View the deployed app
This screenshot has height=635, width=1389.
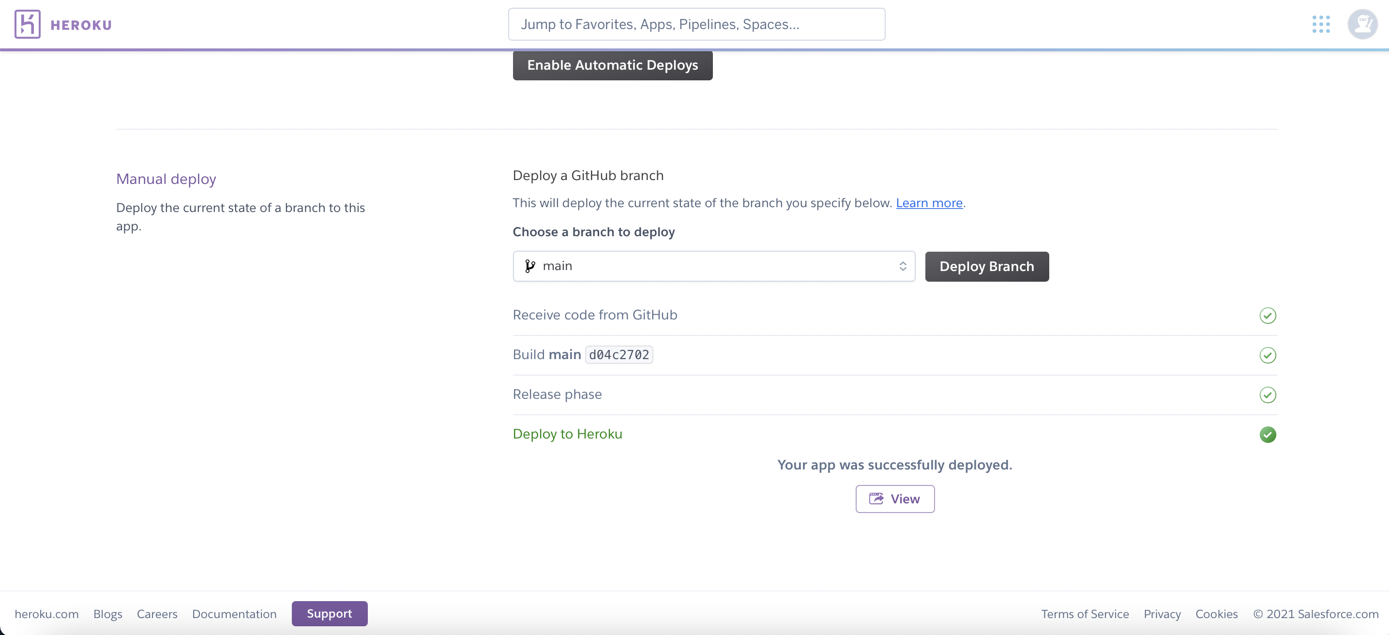[x=894, y=499]
